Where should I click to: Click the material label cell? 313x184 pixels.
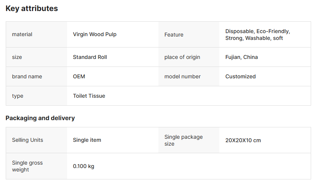36,35
